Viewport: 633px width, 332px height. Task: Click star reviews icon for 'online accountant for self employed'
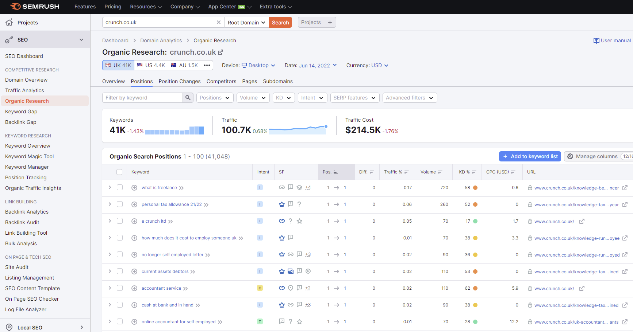[x=299, y=321]
